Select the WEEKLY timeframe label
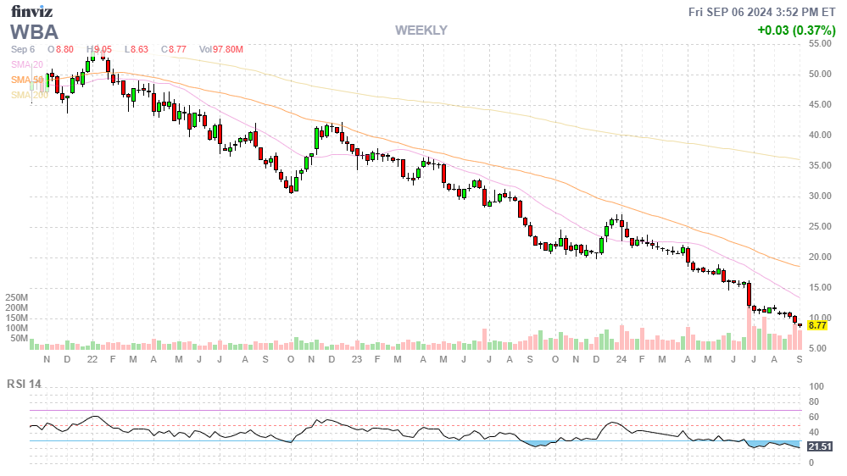Viewport: 847px width, 476px height. click(421, 30)
